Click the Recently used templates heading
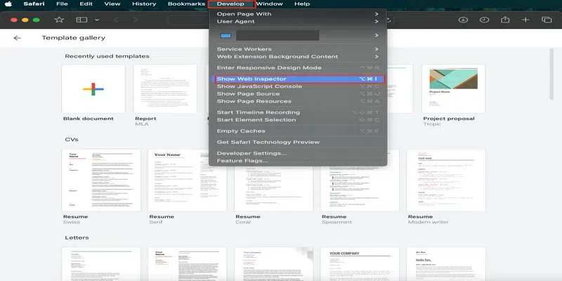The height and width of the screenshot is (281, 562). click(107, 56)
